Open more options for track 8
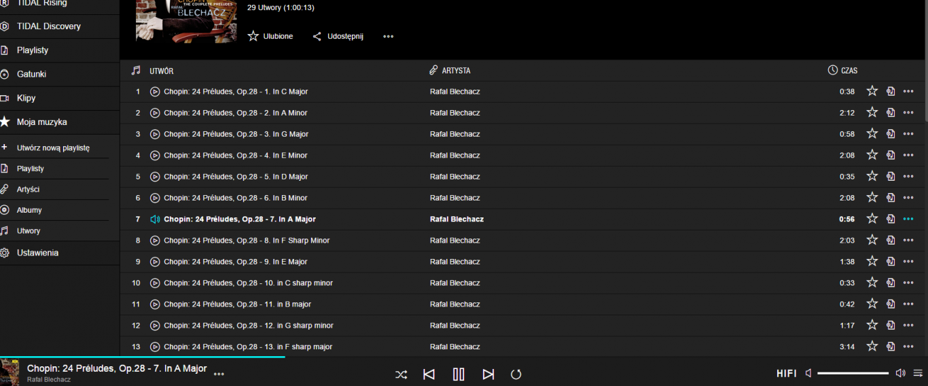 (x=908, y=241)
